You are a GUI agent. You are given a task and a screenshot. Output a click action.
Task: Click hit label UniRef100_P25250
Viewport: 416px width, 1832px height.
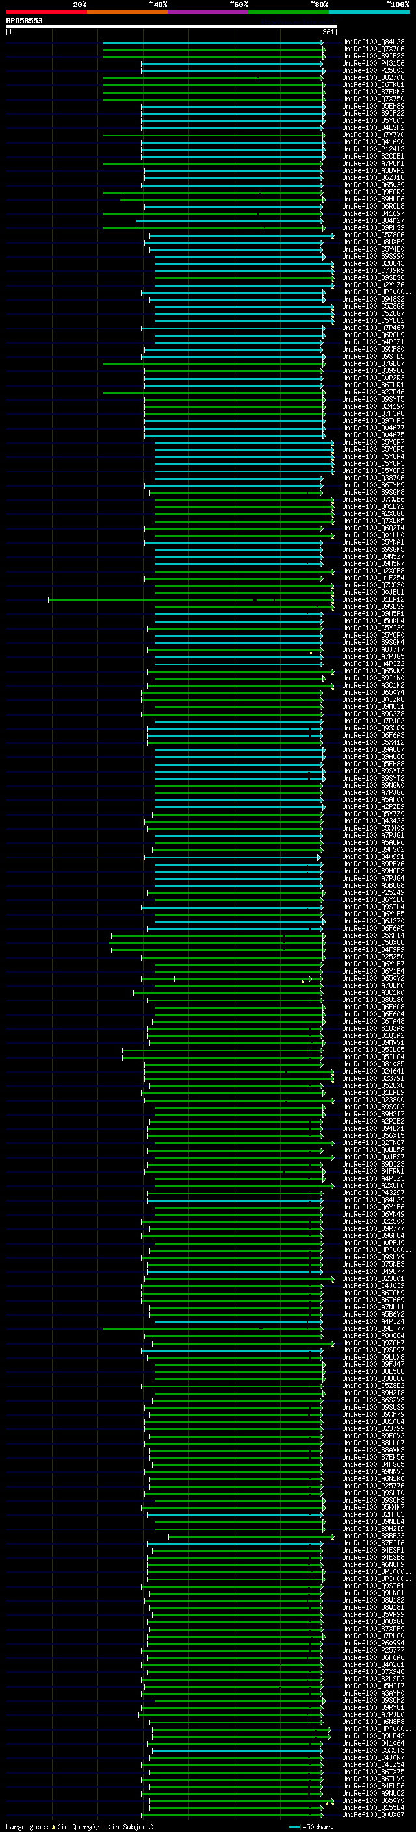pyautogui.click(x=373, y=957)
